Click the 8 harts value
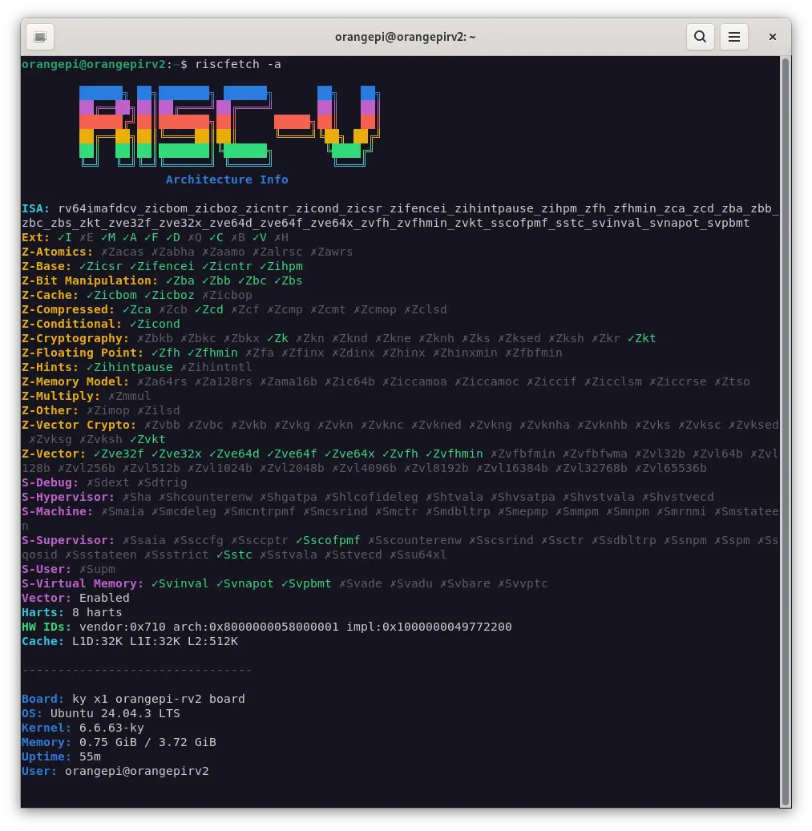Viewport: 812px width, 831px height. pos(97,613)
